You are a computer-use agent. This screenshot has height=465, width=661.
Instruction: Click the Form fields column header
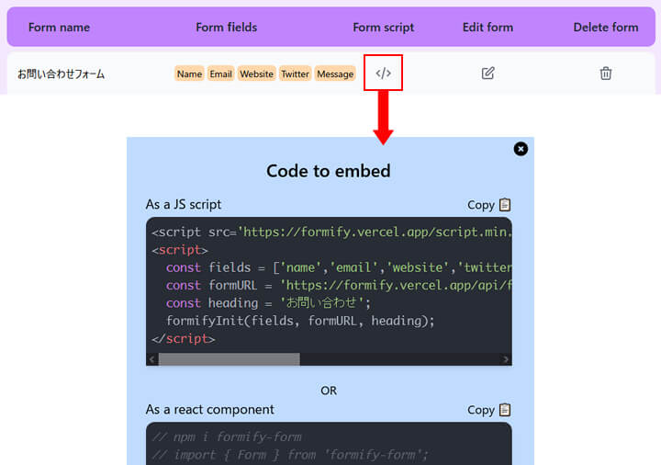click(227, 28)
